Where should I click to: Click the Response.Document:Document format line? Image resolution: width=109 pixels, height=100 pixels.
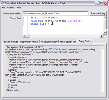49,62
